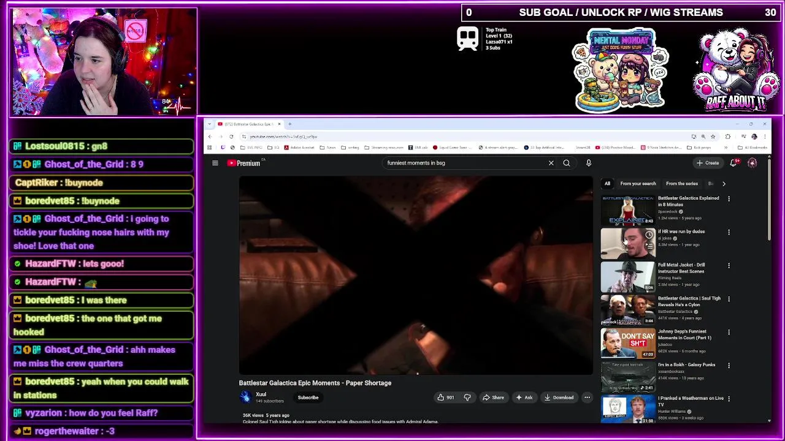Click the Paper Shortage video player
The image size is (785, 441).
(416, 275)
